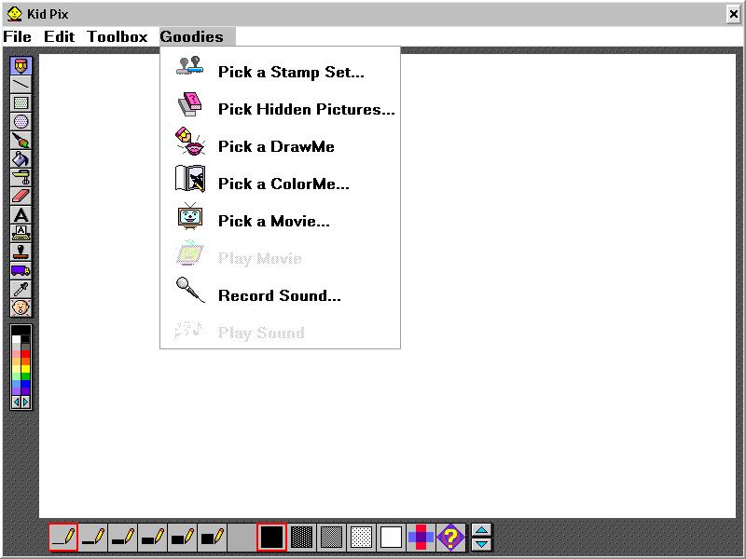Select the Wacky Brush tool
This screenshot has width=746, height=559.
click(21, 140)
